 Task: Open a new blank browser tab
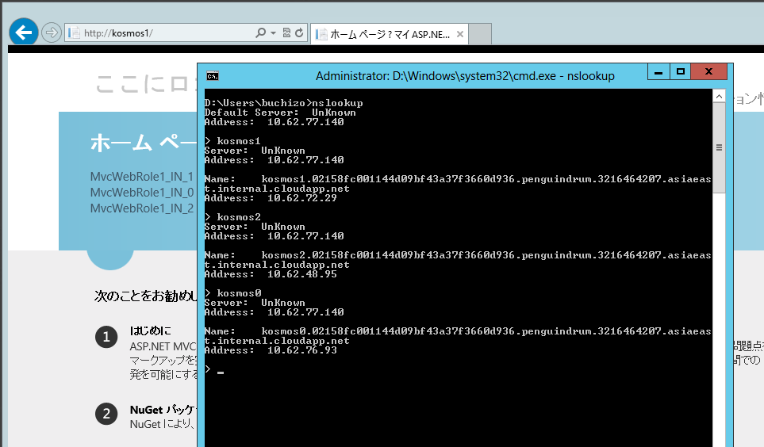481,34
